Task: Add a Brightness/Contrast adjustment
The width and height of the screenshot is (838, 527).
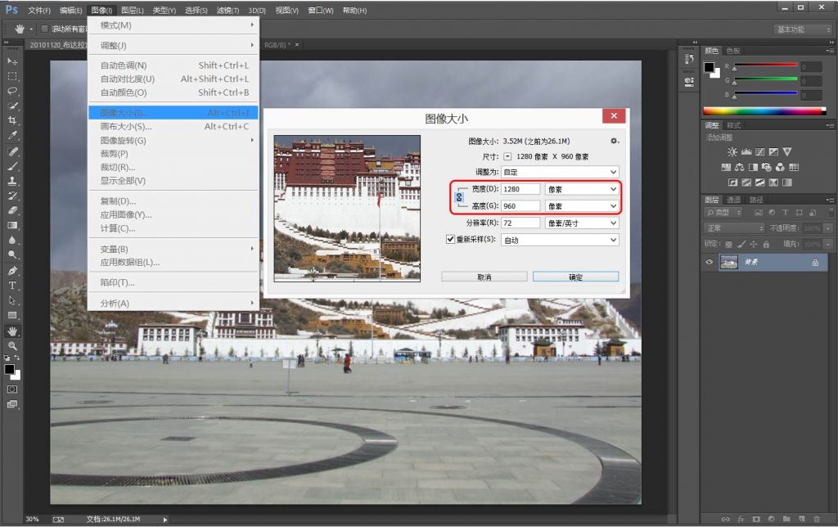Action: pos(732,151)
